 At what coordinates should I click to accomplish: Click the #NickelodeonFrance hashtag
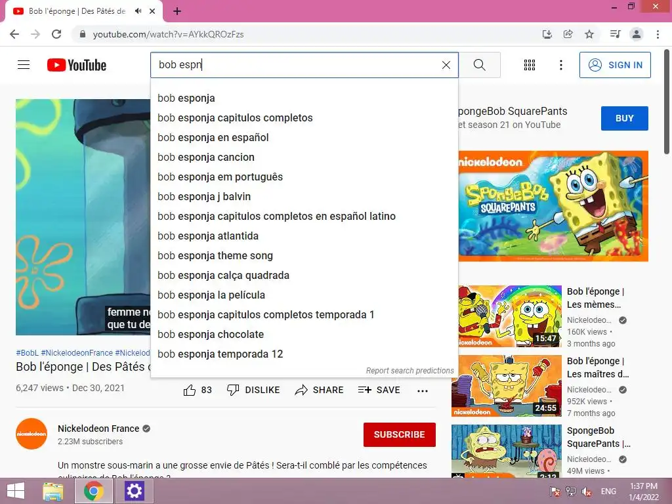click(x=77, y=352)
